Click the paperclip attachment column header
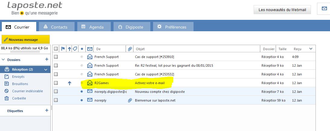 130,49
